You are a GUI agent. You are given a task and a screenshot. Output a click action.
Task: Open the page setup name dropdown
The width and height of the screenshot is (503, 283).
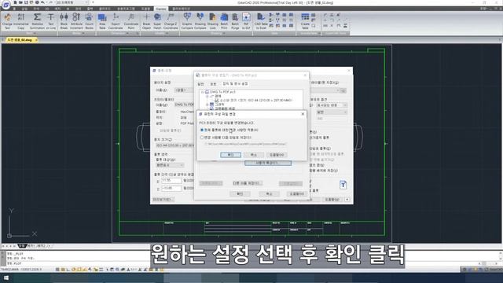click(x=185, y=90)
